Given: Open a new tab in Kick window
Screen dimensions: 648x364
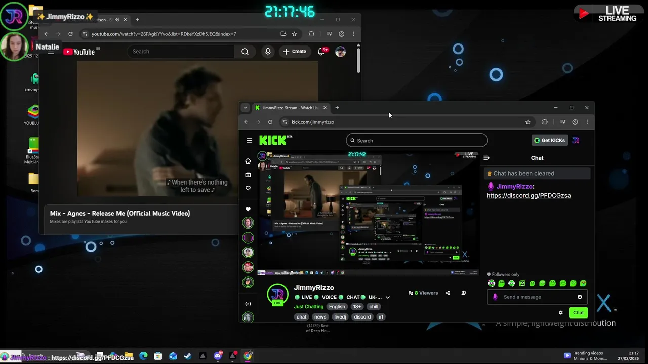Looking at the screenshot, I should (337, 107).
